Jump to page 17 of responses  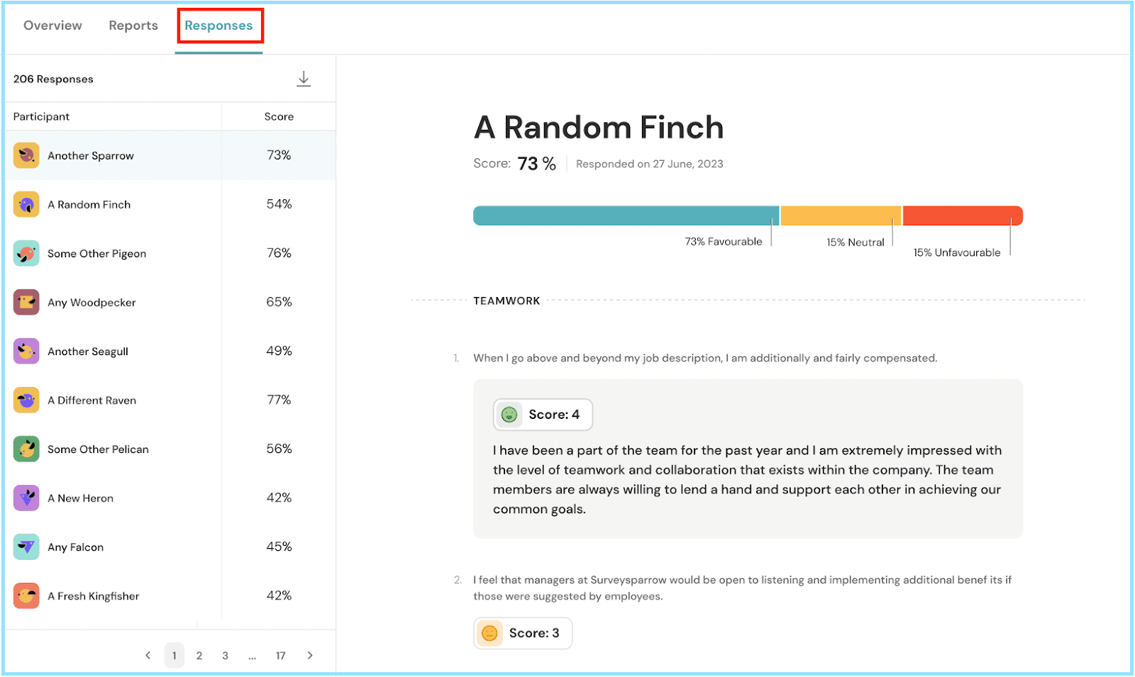pyautogui.click(x=281, y=656)
